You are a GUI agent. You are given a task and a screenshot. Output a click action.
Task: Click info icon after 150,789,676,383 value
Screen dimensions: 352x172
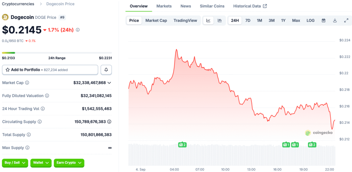[x=109, y=122]
